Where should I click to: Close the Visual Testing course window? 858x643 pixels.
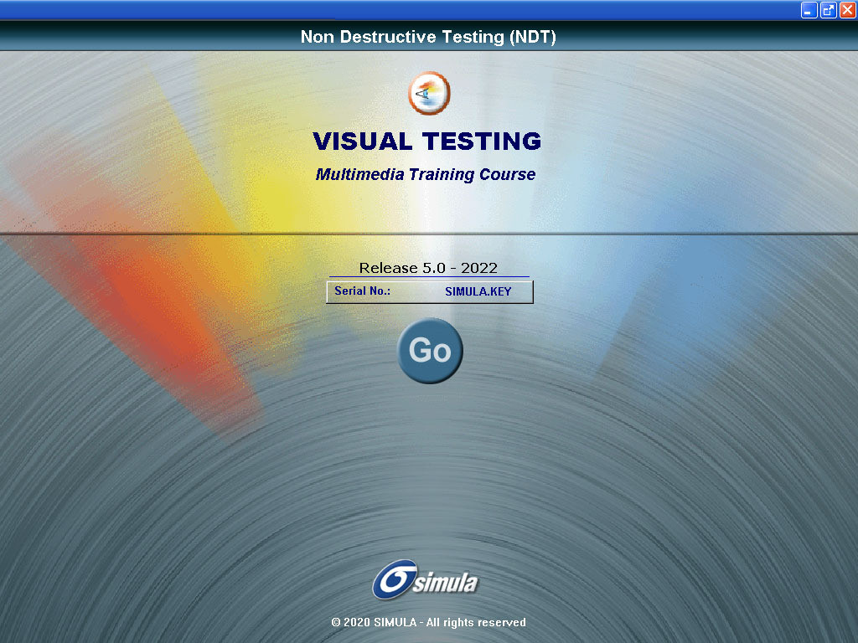click(847, 10)
